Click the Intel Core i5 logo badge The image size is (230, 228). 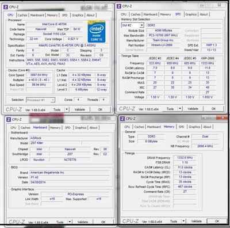coord(97,31)
